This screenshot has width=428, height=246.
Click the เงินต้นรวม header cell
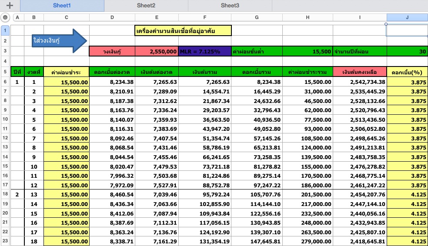click(205, 72)
